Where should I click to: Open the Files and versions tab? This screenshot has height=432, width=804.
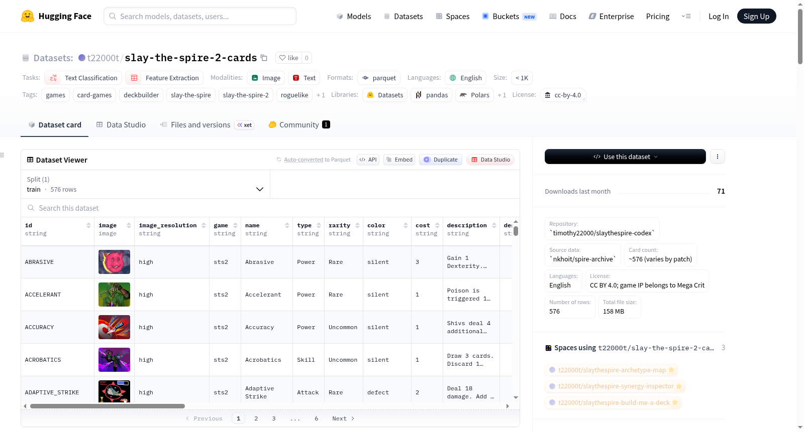(207, 125)
